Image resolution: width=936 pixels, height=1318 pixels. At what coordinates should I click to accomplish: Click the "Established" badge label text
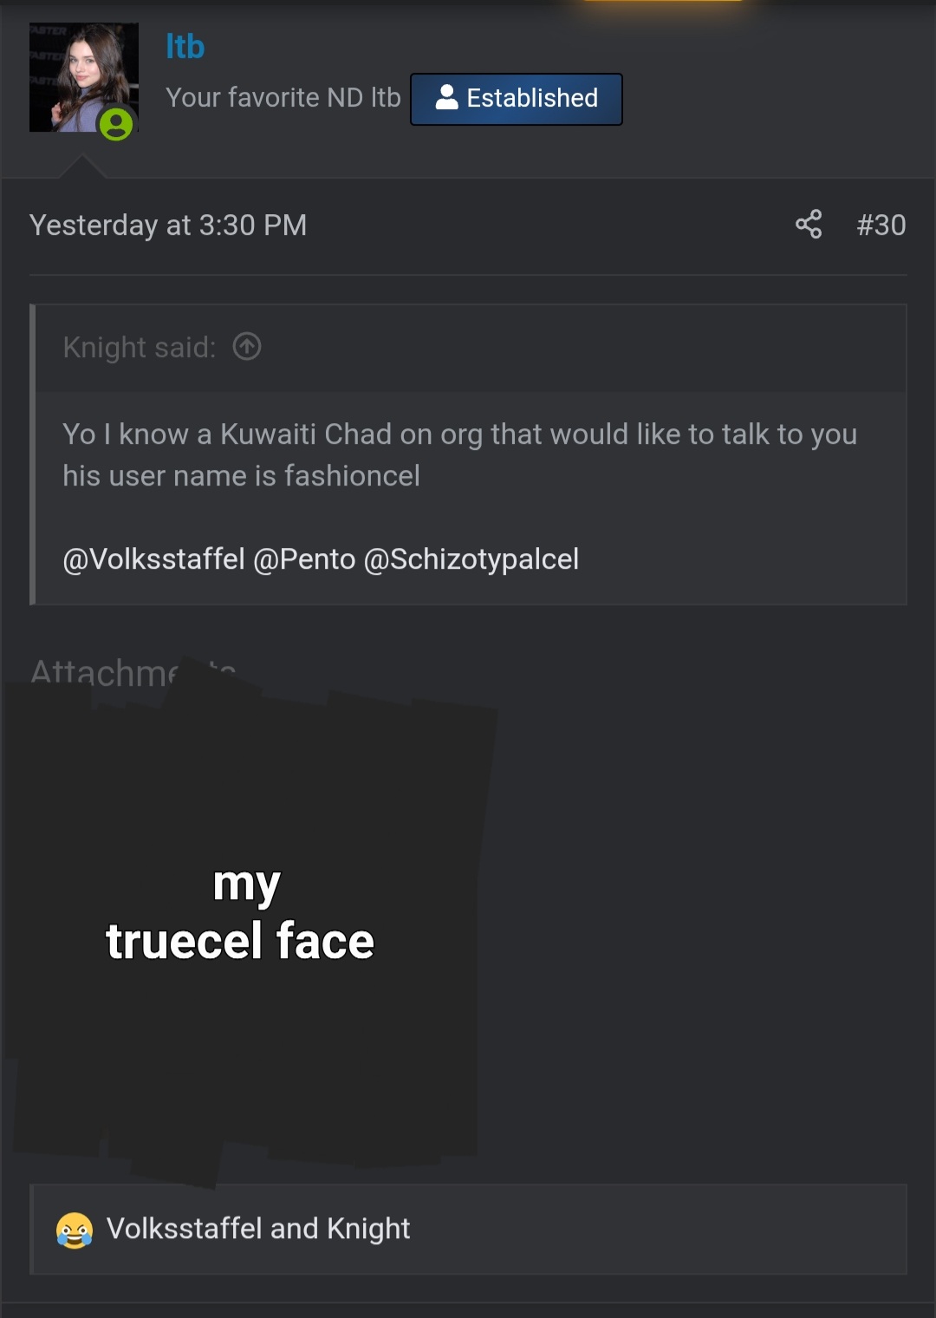click(x=532, y=98)
